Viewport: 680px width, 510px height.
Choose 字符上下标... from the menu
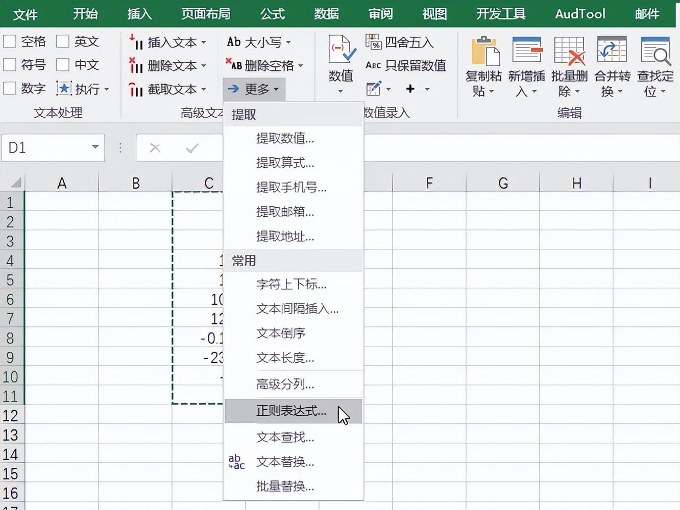294,284
